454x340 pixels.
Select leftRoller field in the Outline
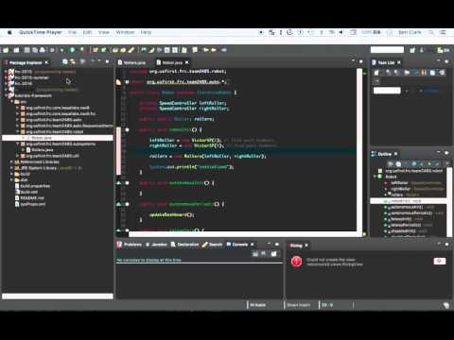point(399,183)
